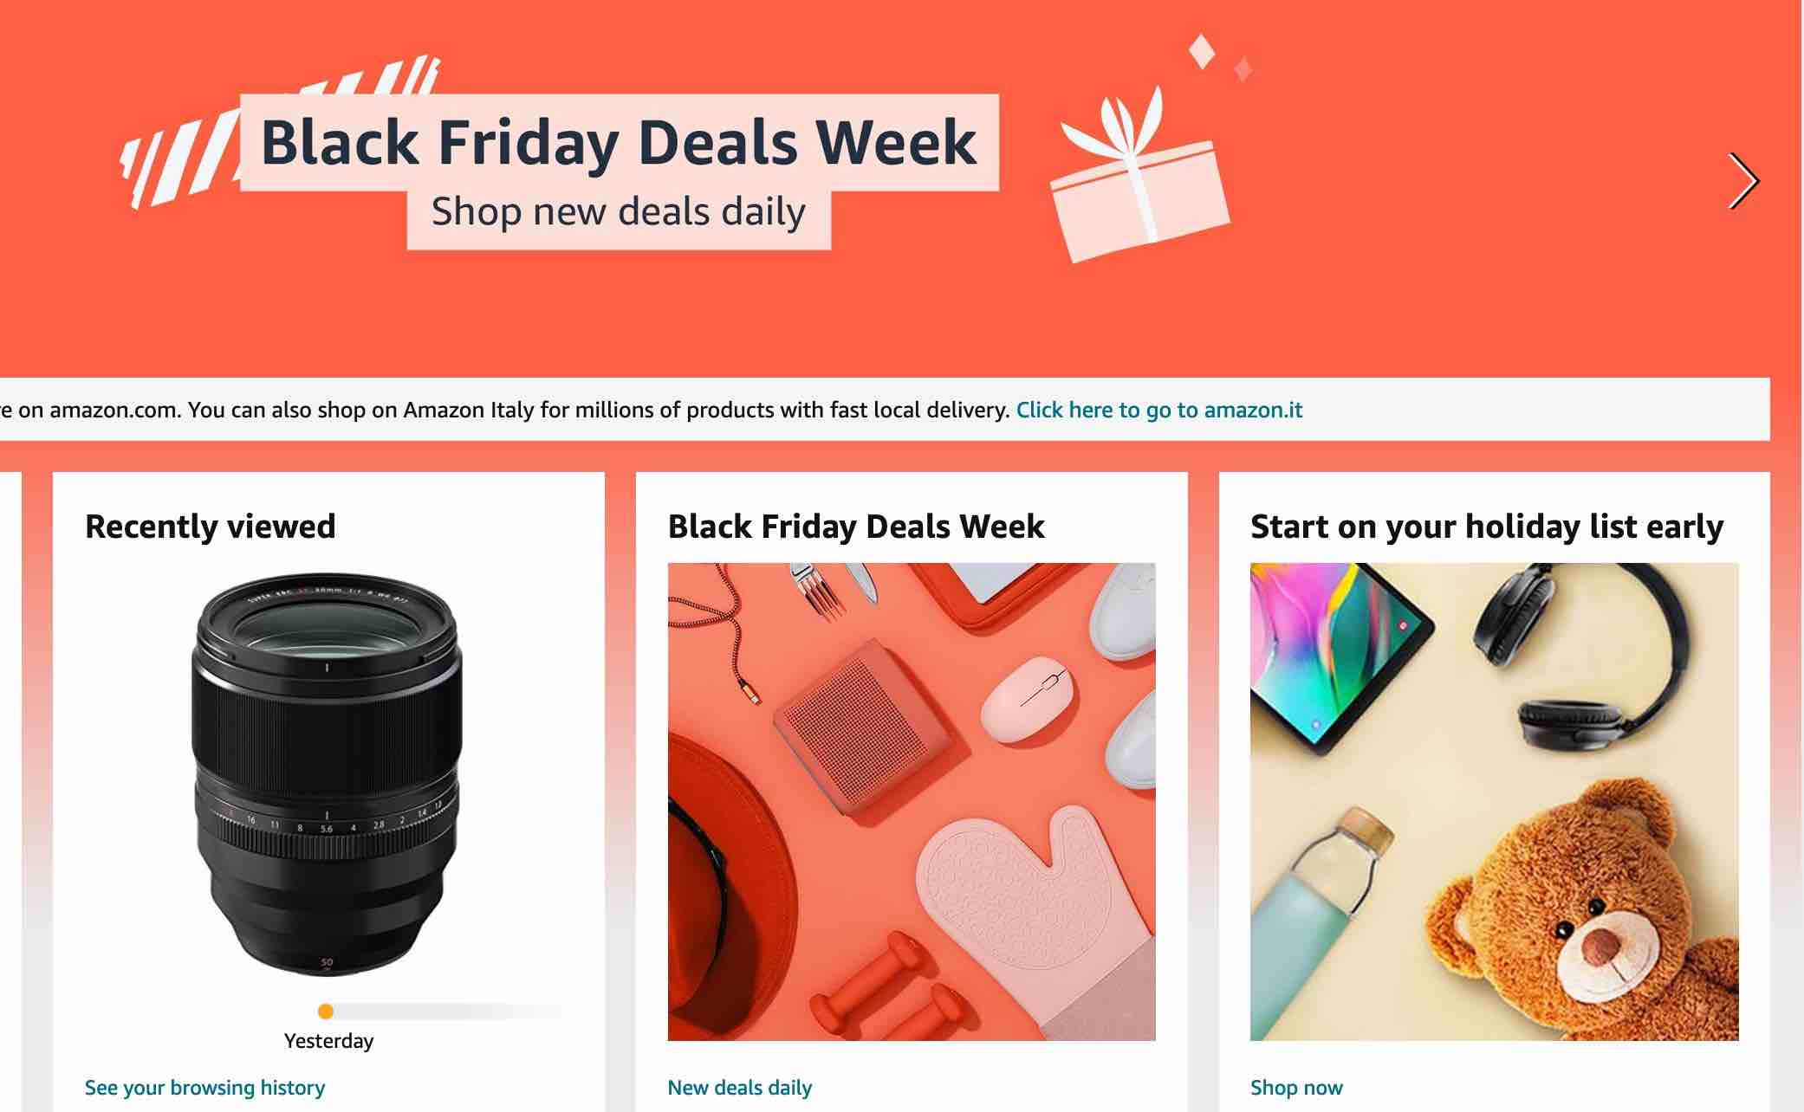The height and width of the screenshot is (1112, 1804).
Task: Open the 'Shop now' link
Action: click(1296, 1088)
